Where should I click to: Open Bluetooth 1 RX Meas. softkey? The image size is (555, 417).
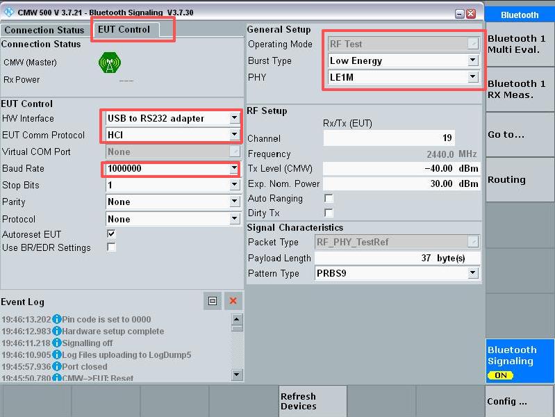[x=520, y=90]
